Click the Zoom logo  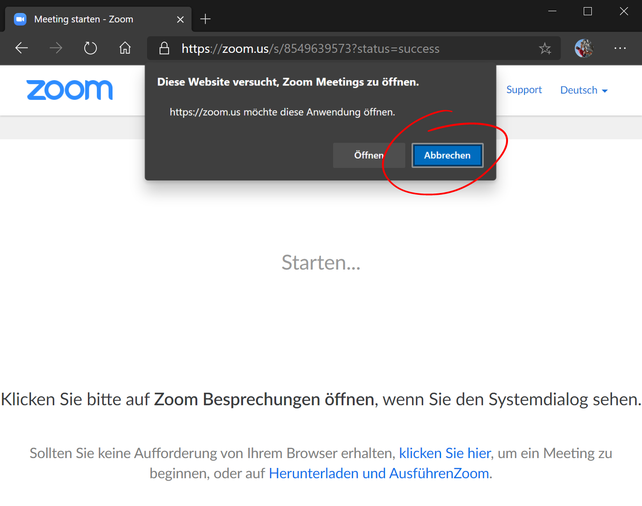pyautogui.click(x=70, y=90)
